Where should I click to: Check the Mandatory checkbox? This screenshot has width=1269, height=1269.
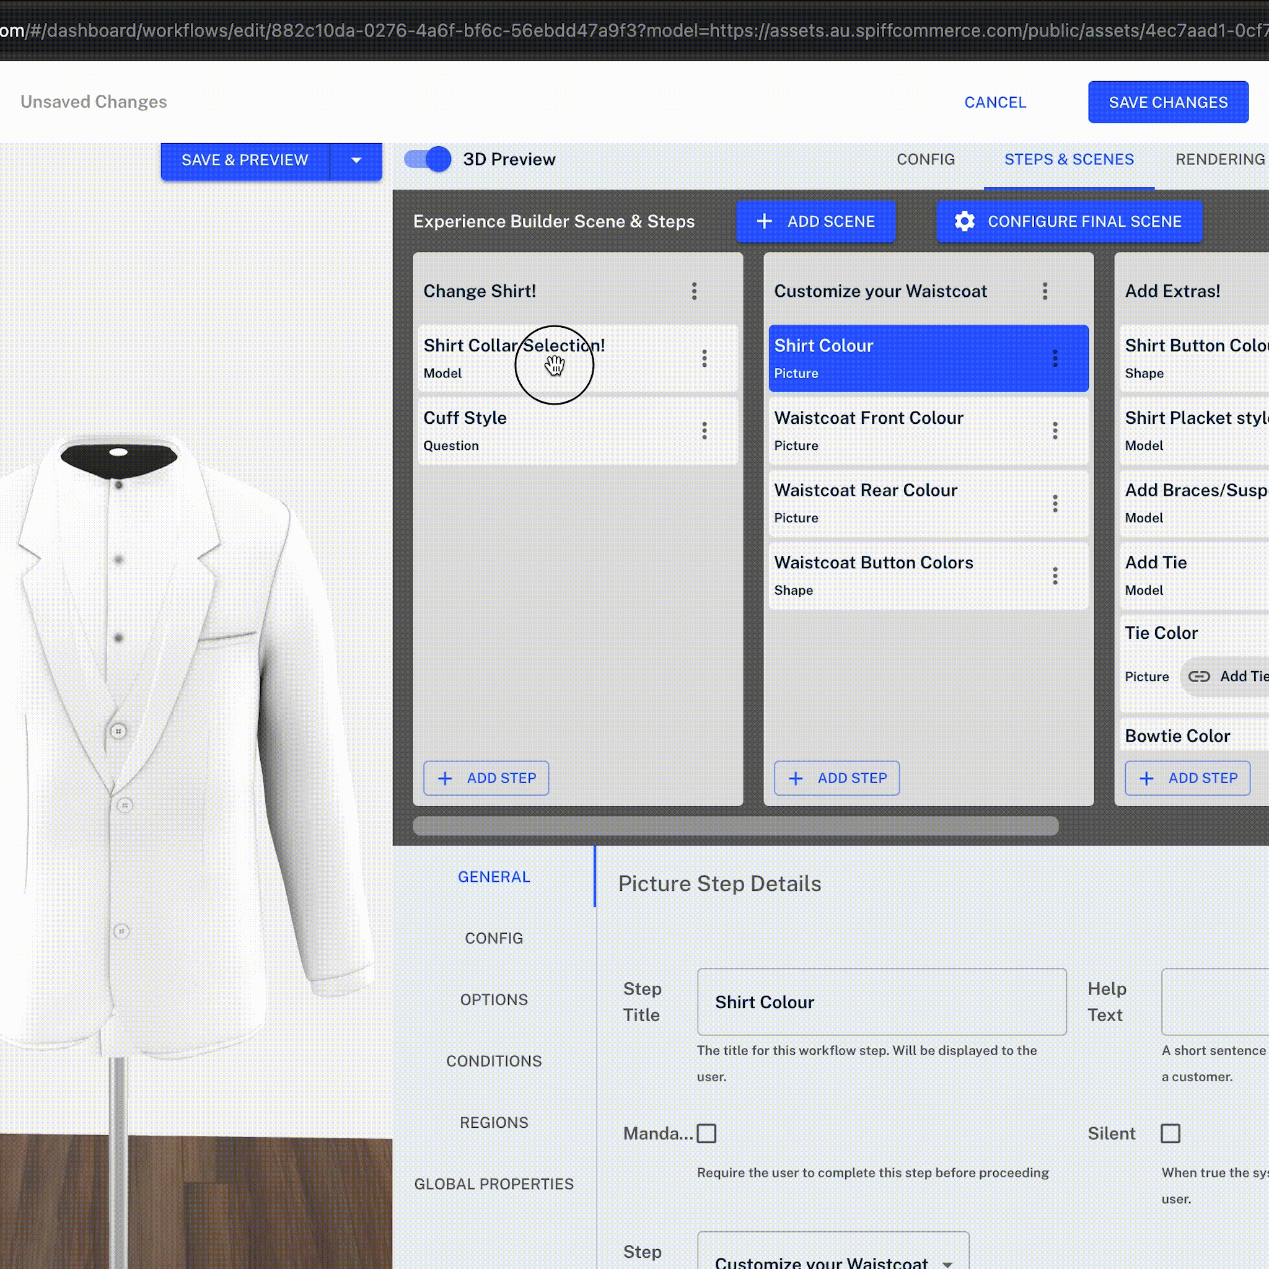(x=706, y=1133)
